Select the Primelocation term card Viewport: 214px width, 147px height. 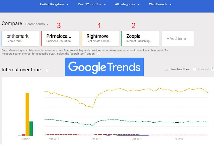(60, 39)
